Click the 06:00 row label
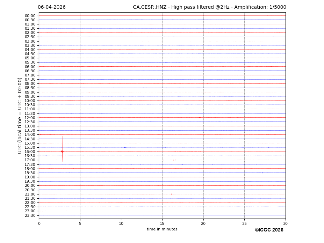324x243 pixels. tap(30, 67)
